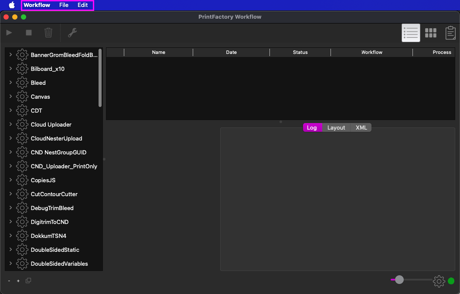
Task: Sort by the Name column header
Action: click(158, 52)
